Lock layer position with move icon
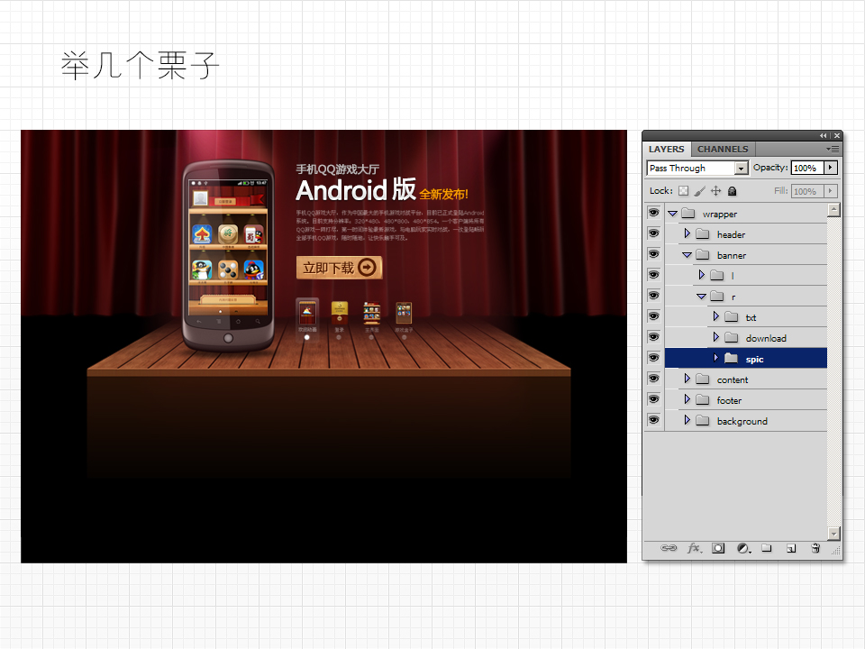The height and width of the screenshot is (649, 865). (715, 191)
